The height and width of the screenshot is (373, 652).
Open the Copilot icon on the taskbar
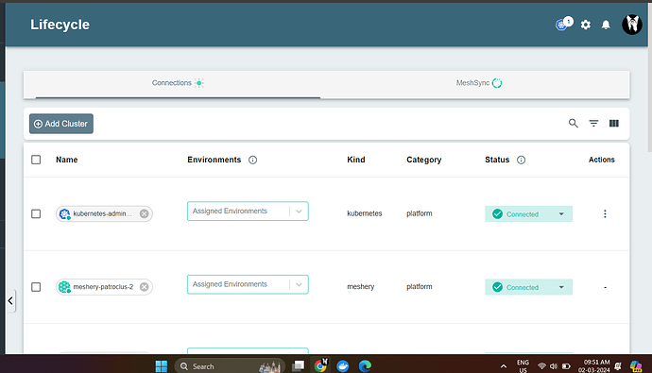tap(636, 366)
